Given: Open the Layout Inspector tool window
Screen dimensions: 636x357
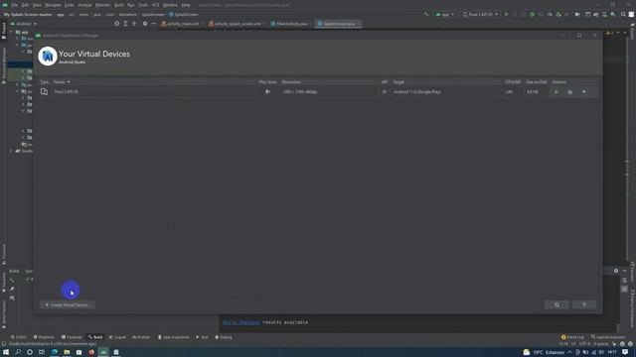Looking at the screenshot, I should [608, 337].
